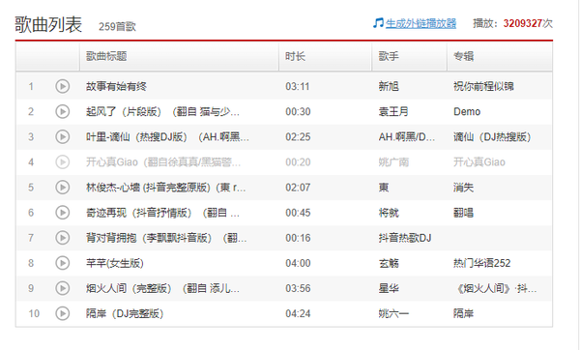The width and height of the screenshot is (580, 350).
Task: Click the play count 3209327
Action: click(522, 23)
